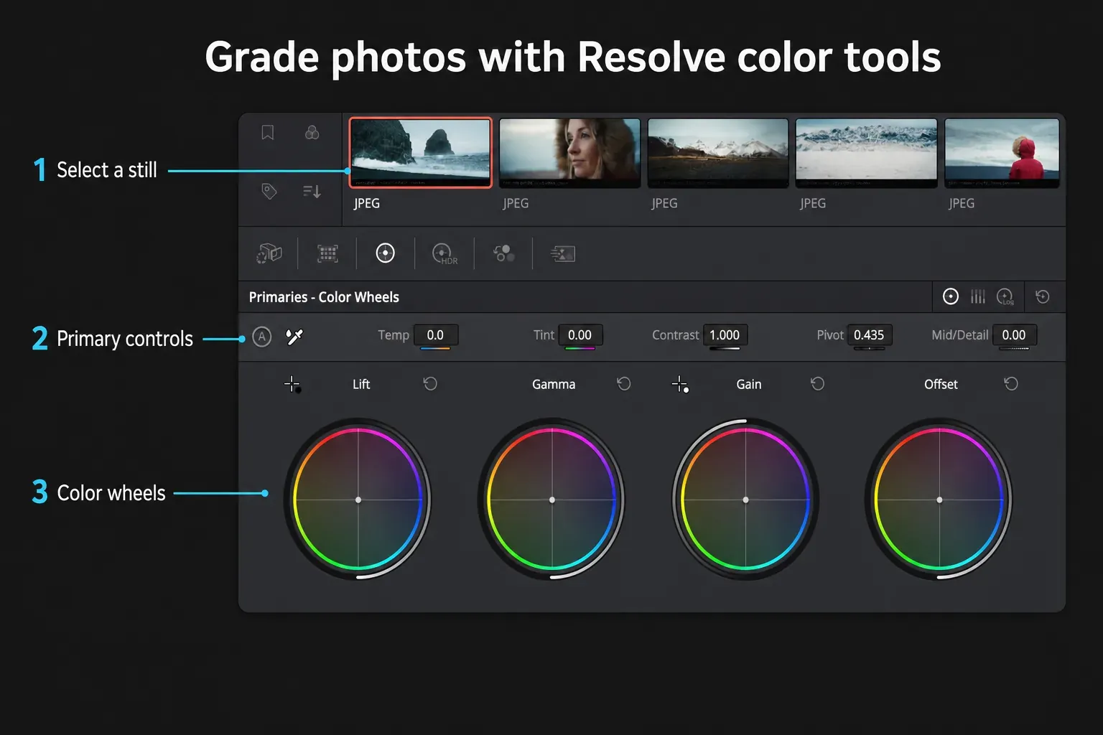Open the bookmark icon in gallery sidebar
This screenshot has height=735, width=1103.
(x=268, y=133)
